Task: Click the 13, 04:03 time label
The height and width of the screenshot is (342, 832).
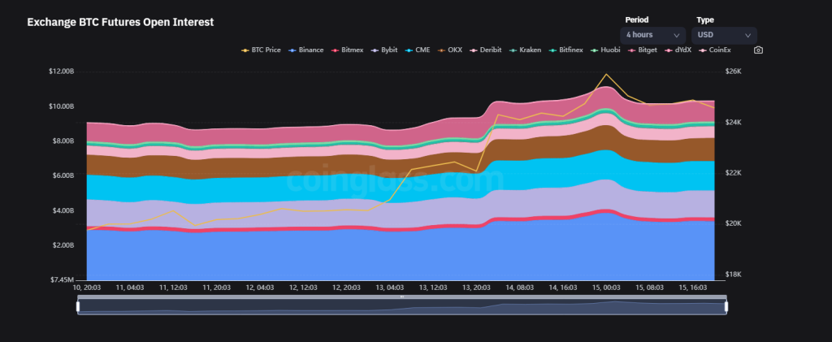Action: (389, 288)
